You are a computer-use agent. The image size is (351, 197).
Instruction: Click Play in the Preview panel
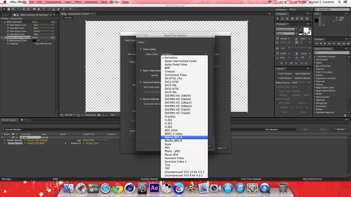(x=325, y=44)
